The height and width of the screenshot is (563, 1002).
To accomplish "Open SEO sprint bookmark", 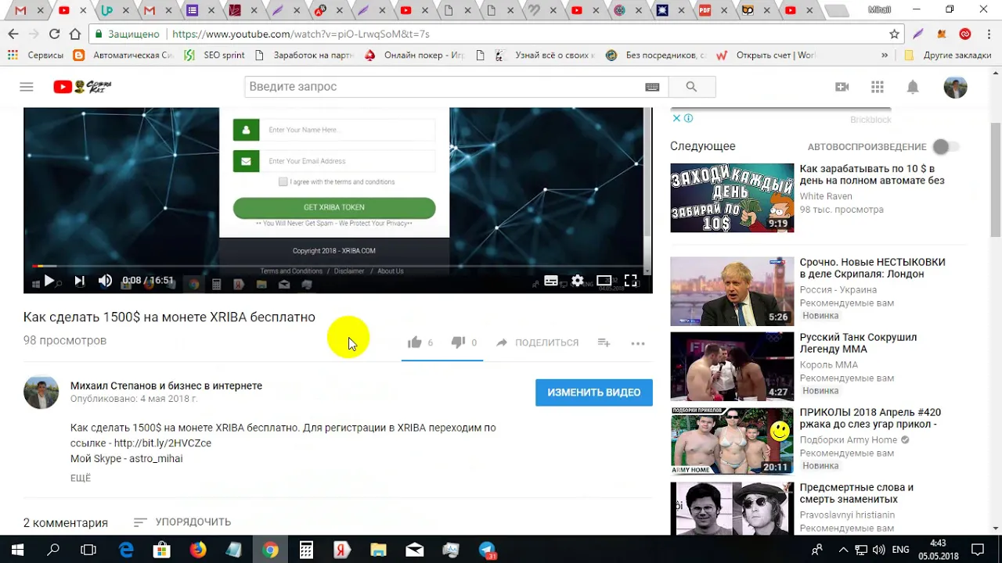I will coord(214,56).
